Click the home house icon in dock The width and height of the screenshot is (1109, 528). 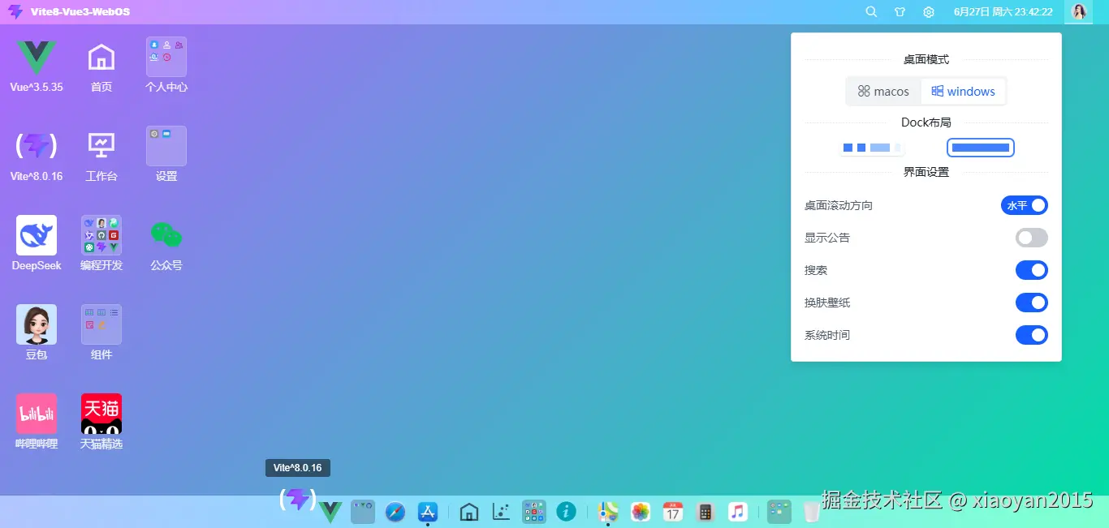pos(469,512)
